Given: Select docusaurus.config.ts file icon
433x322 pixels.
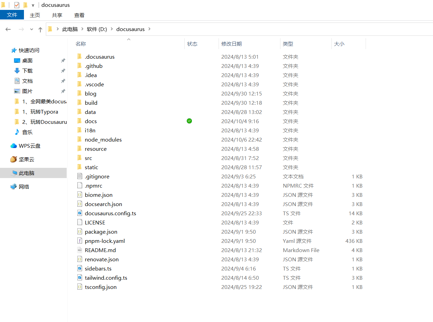Looking at the screenshot, I should click(80, 213).
